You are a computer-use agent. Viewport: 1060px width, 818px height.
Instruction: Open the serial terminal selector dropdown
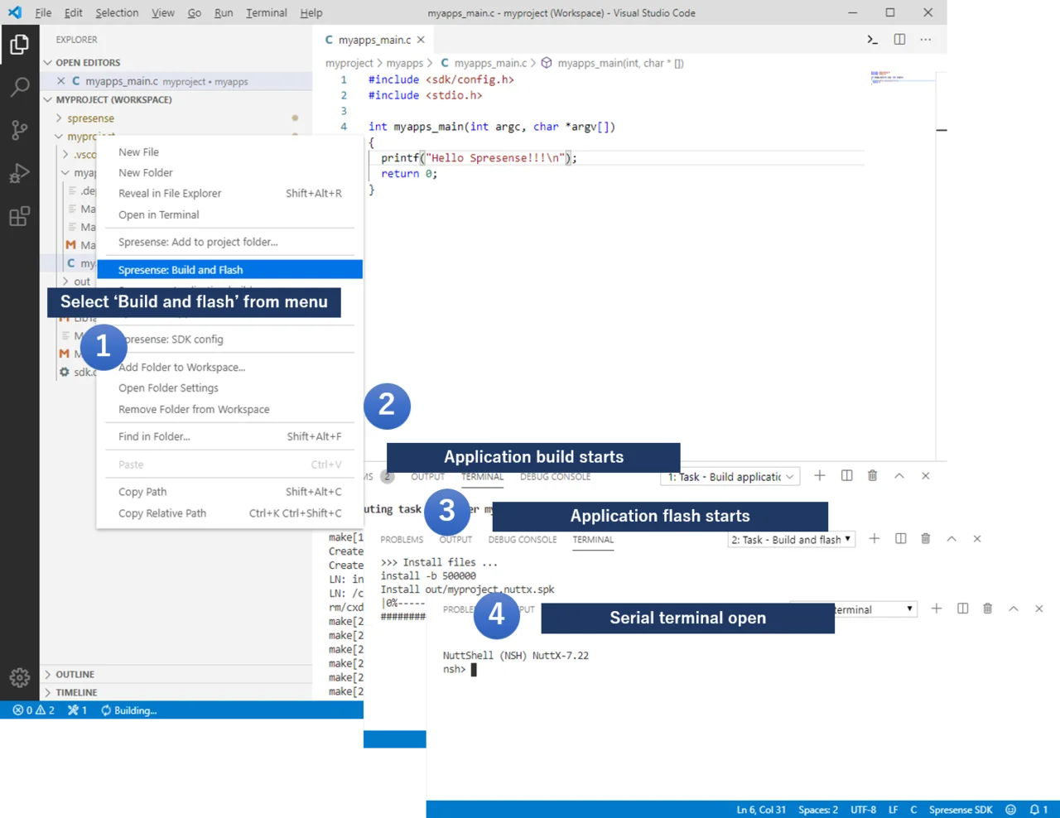point(875,609)
